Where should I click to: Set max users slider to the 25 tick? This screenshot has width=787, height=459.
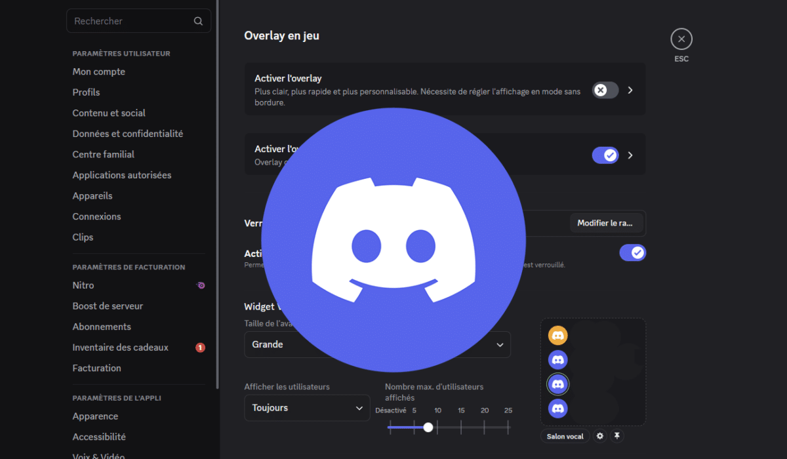click(508, 427)
